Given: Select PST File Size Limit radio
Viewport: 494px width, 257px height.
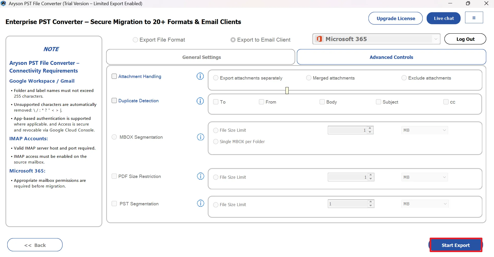Looking at the screenshot, I should [x=216, y=205].
